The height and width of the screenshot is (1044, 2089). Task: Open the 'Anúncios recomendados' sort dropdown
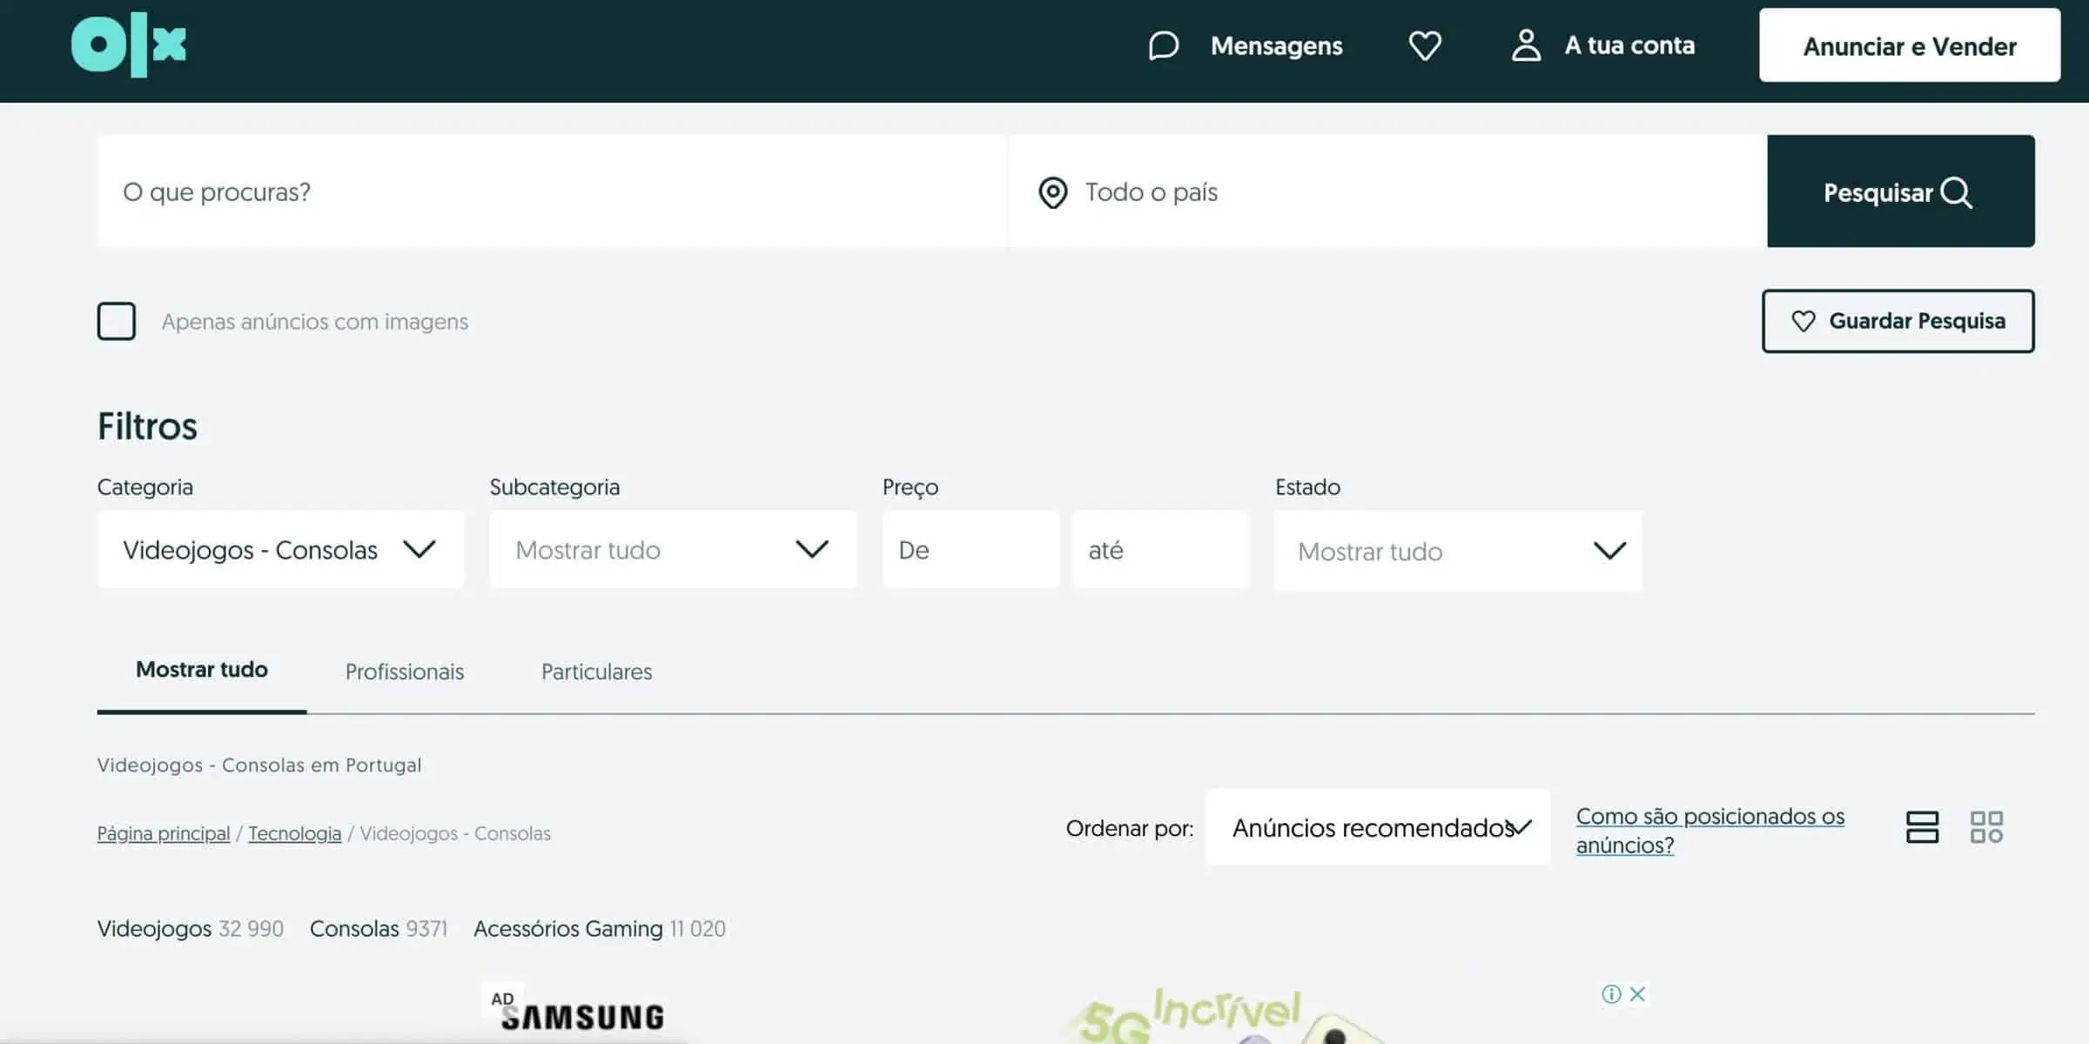1377,827
